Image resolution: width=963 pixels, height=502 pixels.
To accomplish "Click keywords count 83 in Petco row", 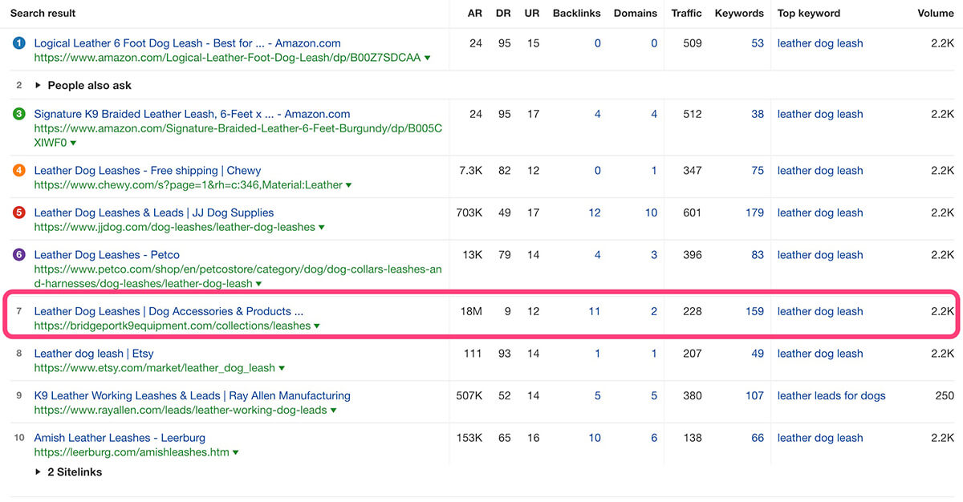I will (758, 255).
